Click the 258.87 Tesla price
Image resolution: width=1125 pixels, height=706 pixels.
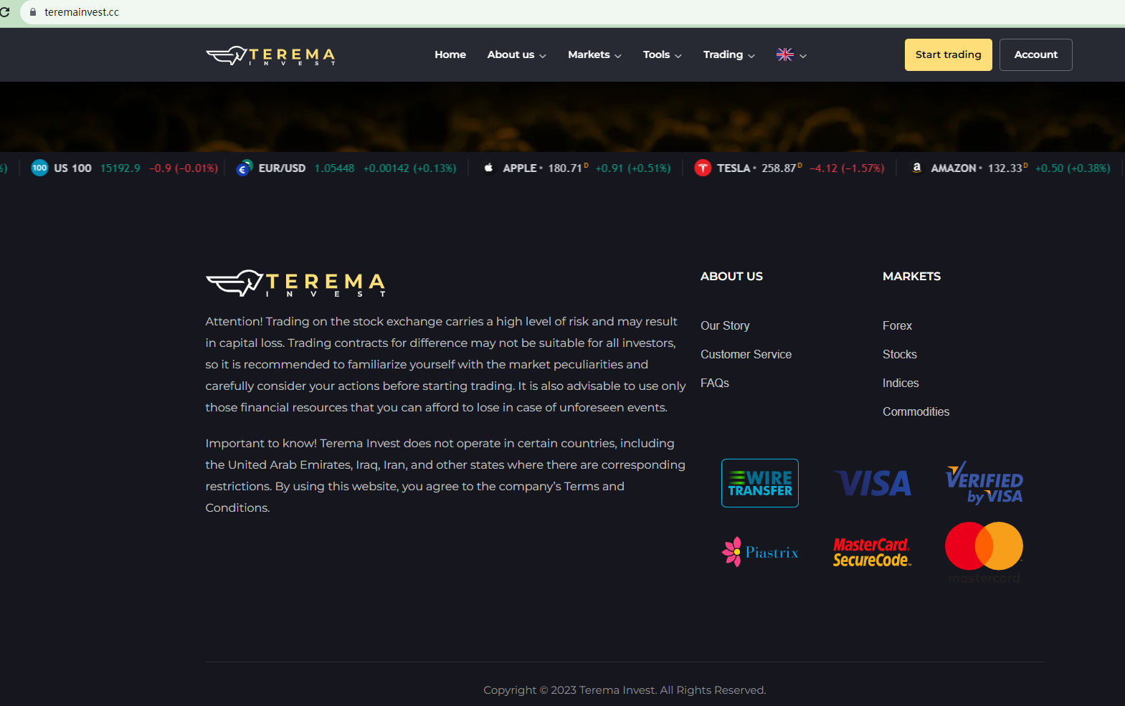coord(779,168)
